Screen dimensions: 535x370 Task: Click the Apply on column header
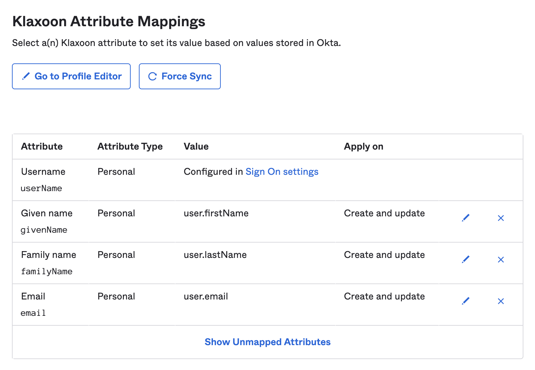(363, 147)
